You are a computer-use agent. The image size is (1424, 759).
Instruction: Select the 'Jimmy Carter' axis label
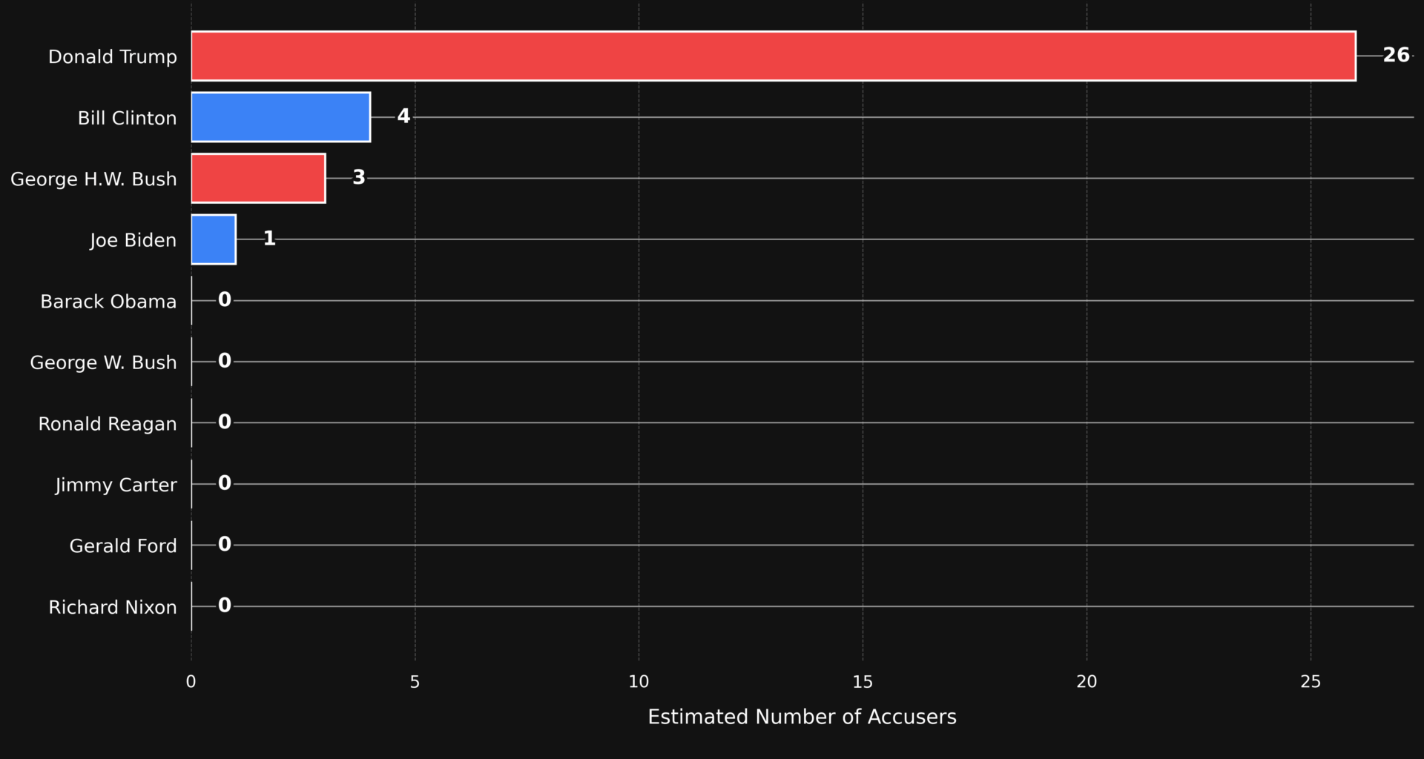click(x=116, y=485)
